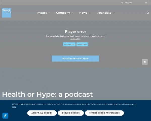The height and width of the screenshot is (121, 151).
Task: Open the Impact menu
Action: (42, 13)
